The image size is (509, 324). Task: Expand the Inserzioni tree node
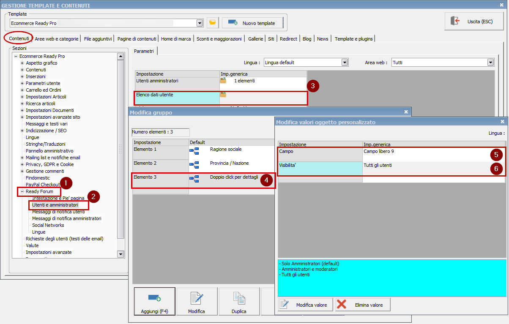coord(22,76)
